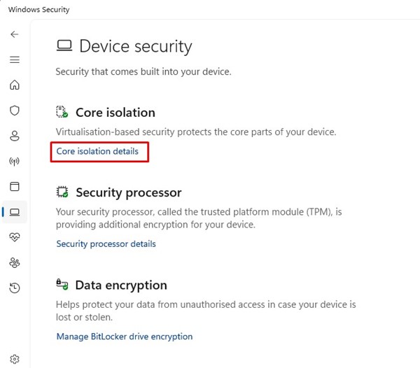Viewport: 420px width, 368px height.
Task: Click the Data encryption lock icon
Action: tap(62, 285)
